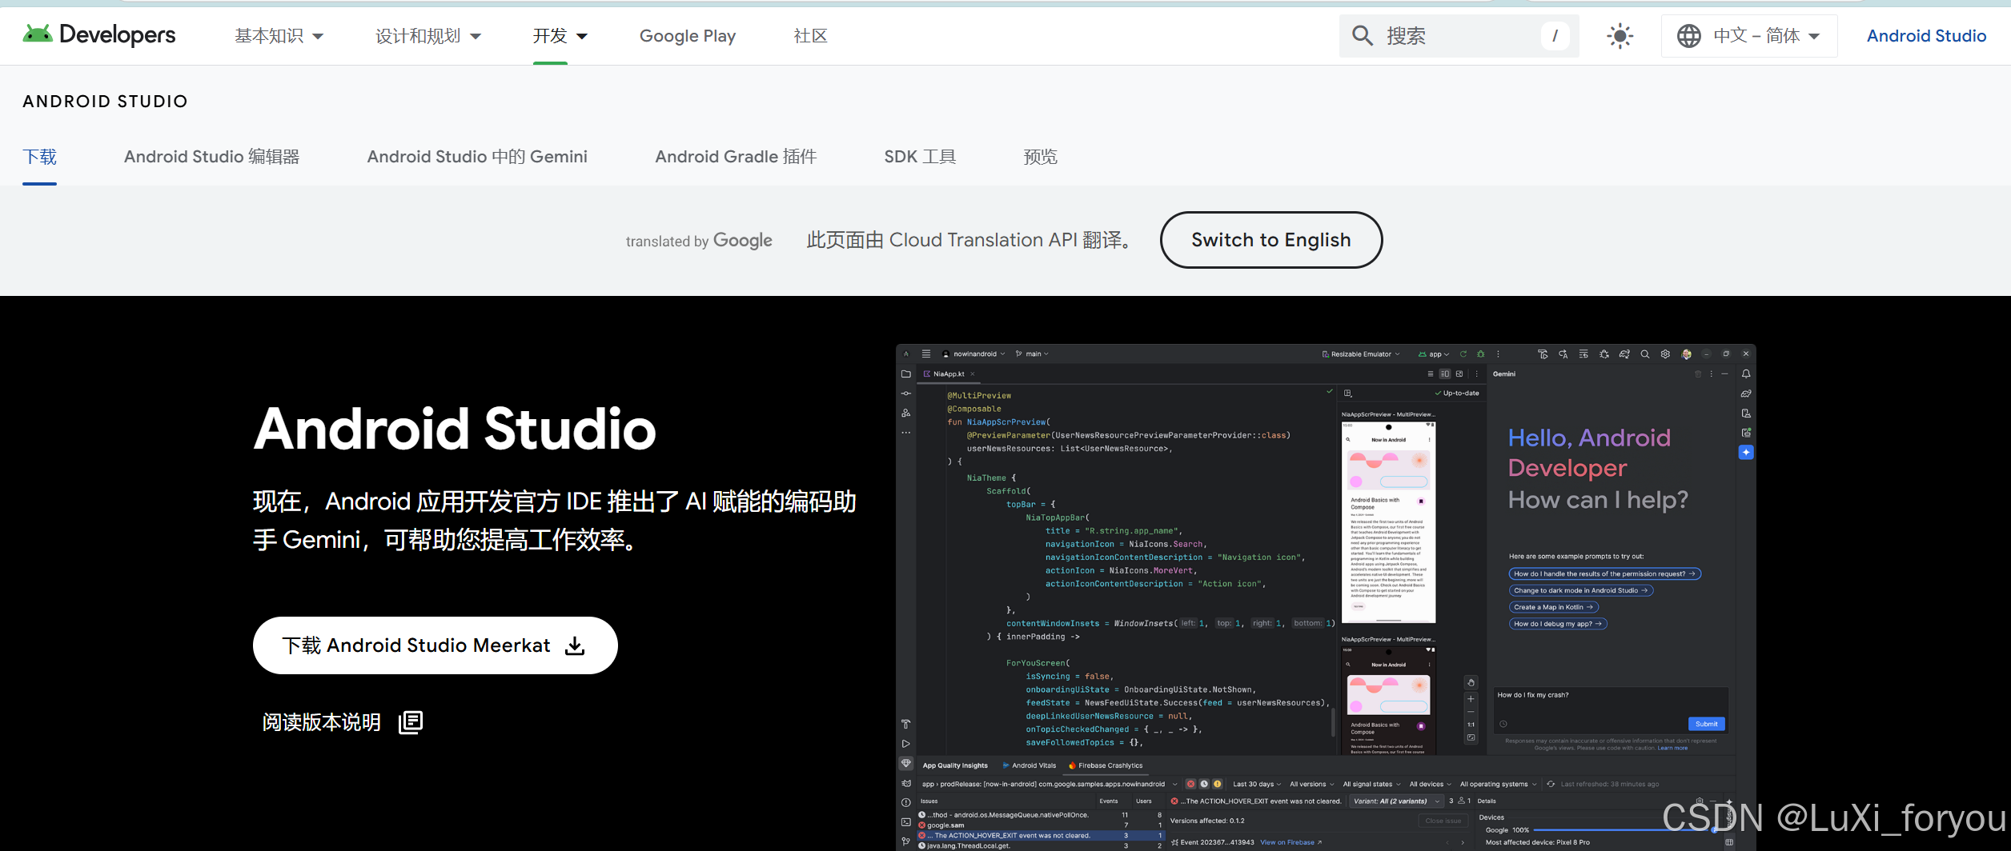
Task: Switch the editor to split view mode icon
Action: (x=1445, y=374)
